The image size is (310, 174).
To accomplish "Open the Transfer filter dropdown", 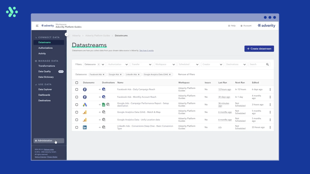I will [142, 64].
